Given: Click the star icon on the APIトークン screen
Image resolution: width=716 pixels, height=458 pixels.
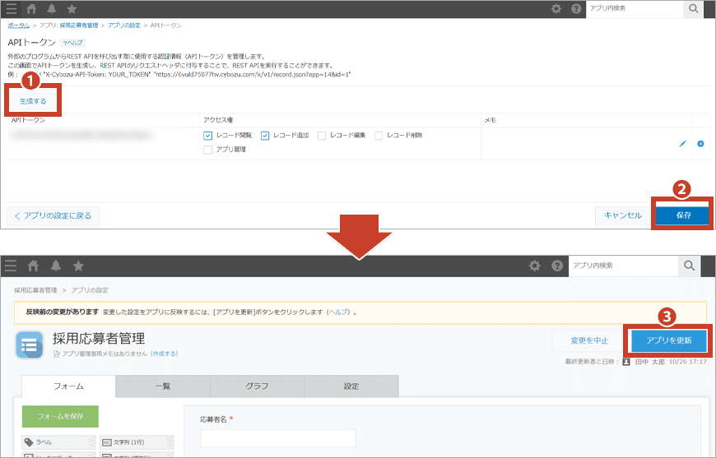Looking at the screenshot, I should coord(72,9).
